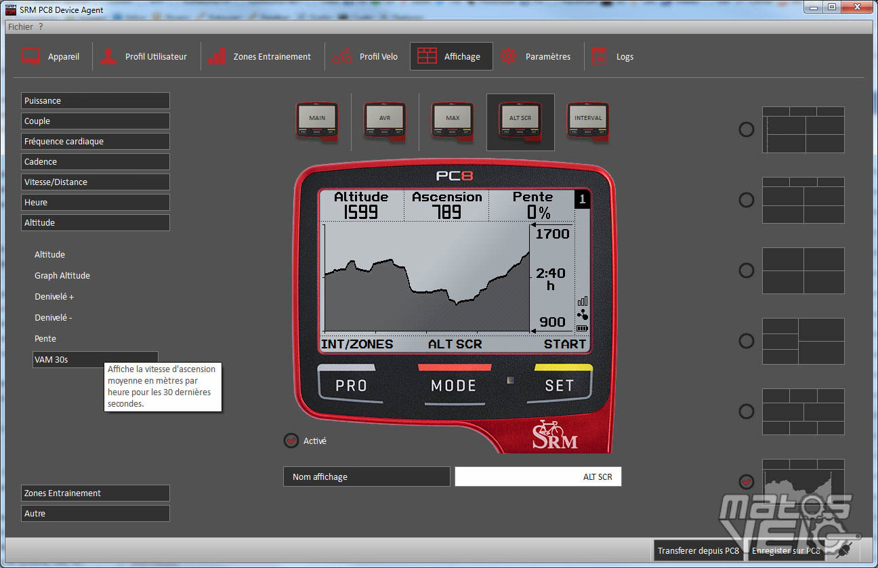The height and width of the screenshot is (568, 878).
Task: Expand the Vitesse/Distance category
Action: click(96, 182)
